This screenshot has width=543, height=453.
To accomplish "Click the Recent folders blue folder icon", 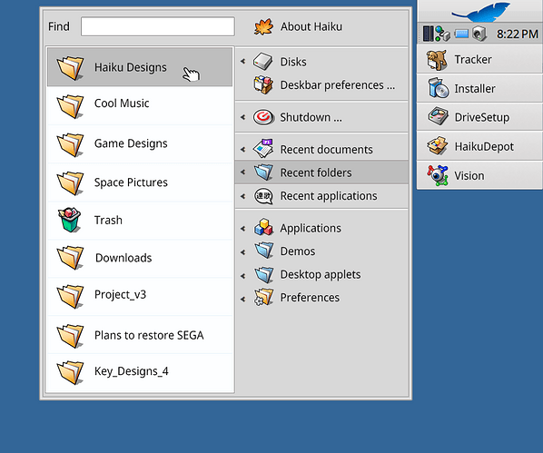I will click(x=263, y=172).
